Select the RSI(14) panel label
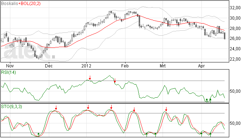The image size is (246, 138). (9, 72)
